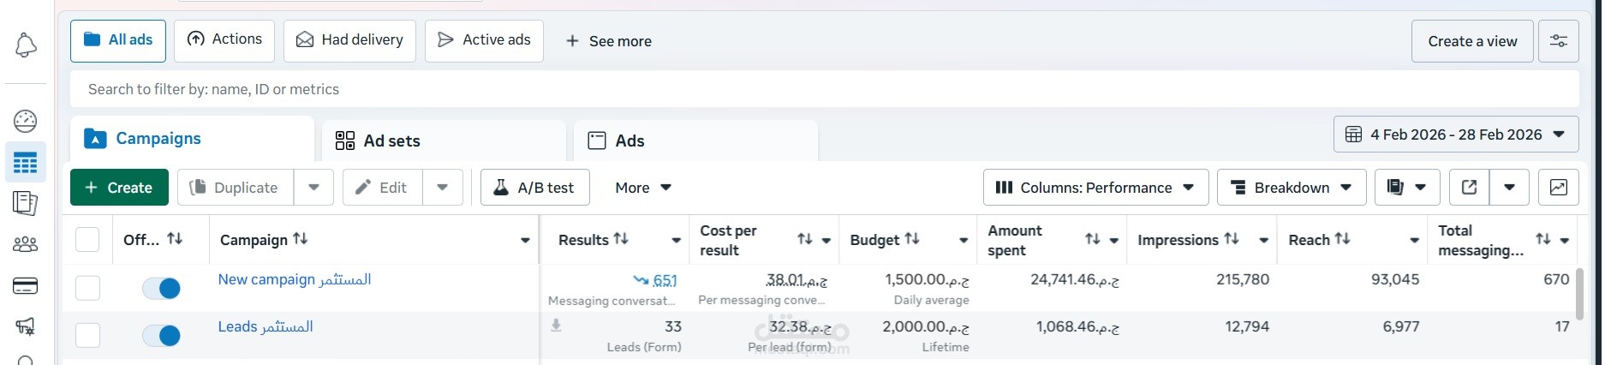1605x365 pixels.
Task: Open the account overview gauge icon
Action: click(x=26, y=121)
